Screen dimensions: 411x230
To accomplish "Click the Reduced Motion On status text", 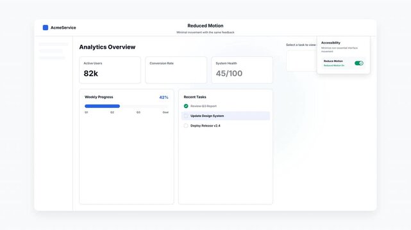I will 334,66.
